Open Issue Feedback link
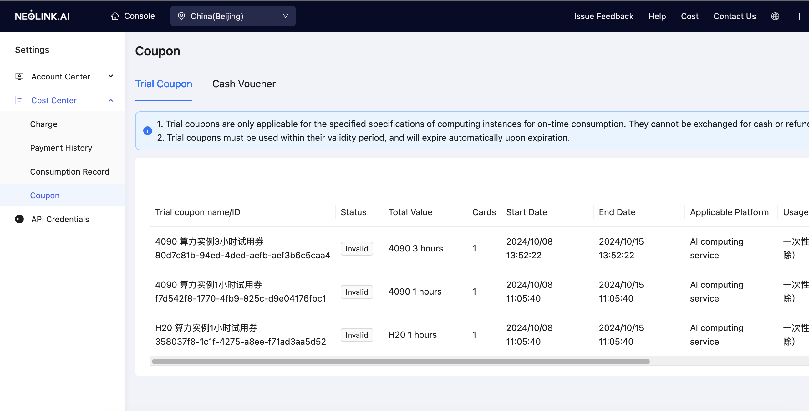 click(x=603, y=16)
